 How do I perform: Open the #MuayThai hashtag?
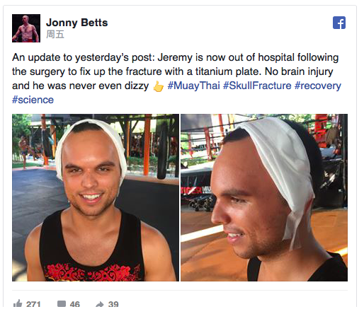pos(194,86)
